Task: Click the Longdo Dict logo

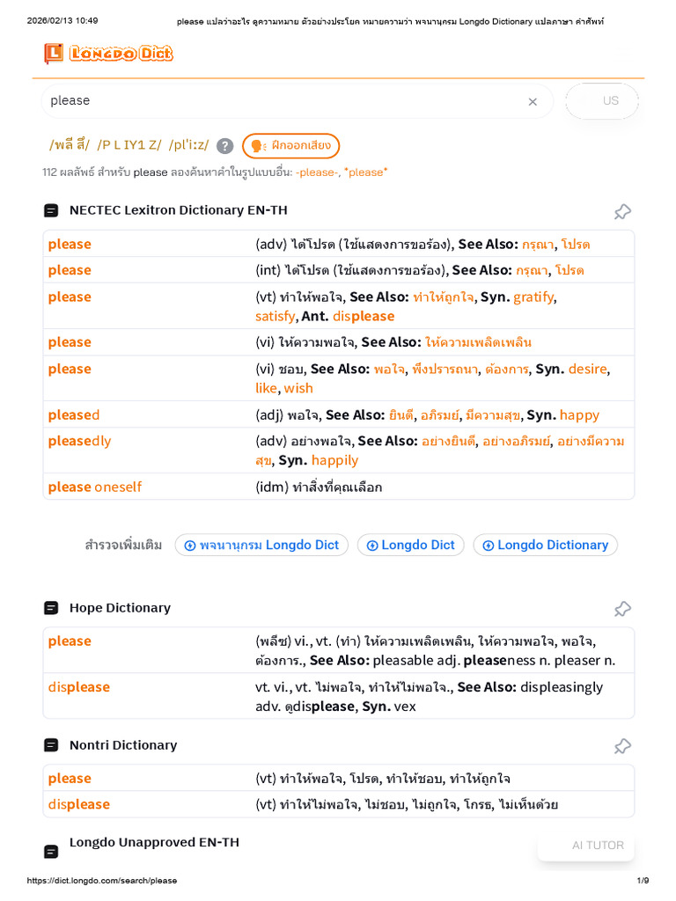Action: pos(108,54)
